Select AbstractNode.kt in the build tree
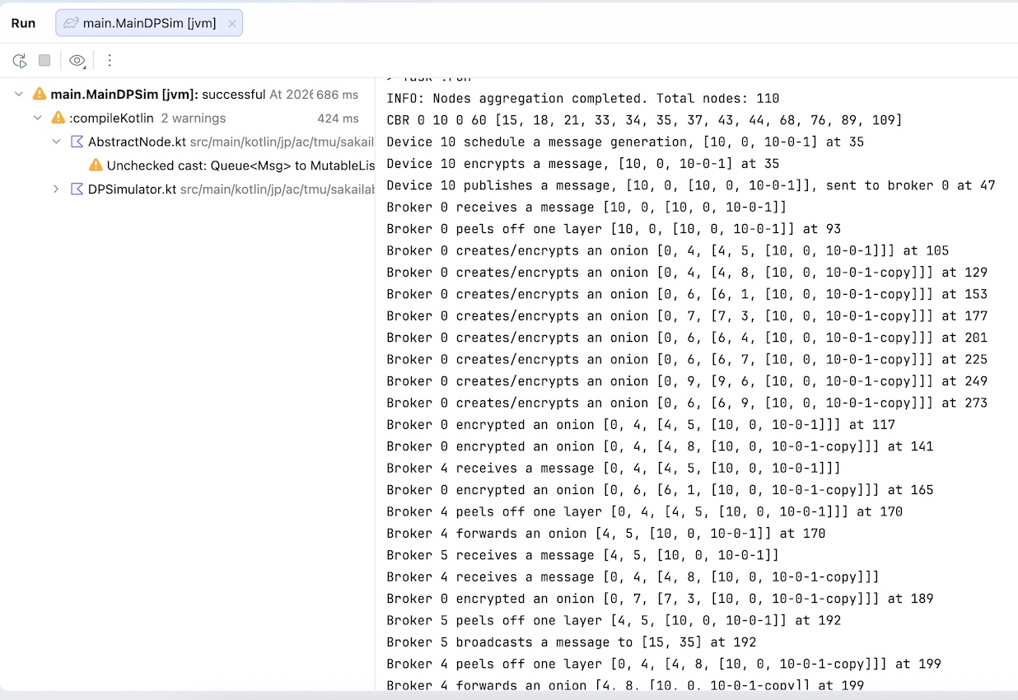1018x700 pixels. 187,142
